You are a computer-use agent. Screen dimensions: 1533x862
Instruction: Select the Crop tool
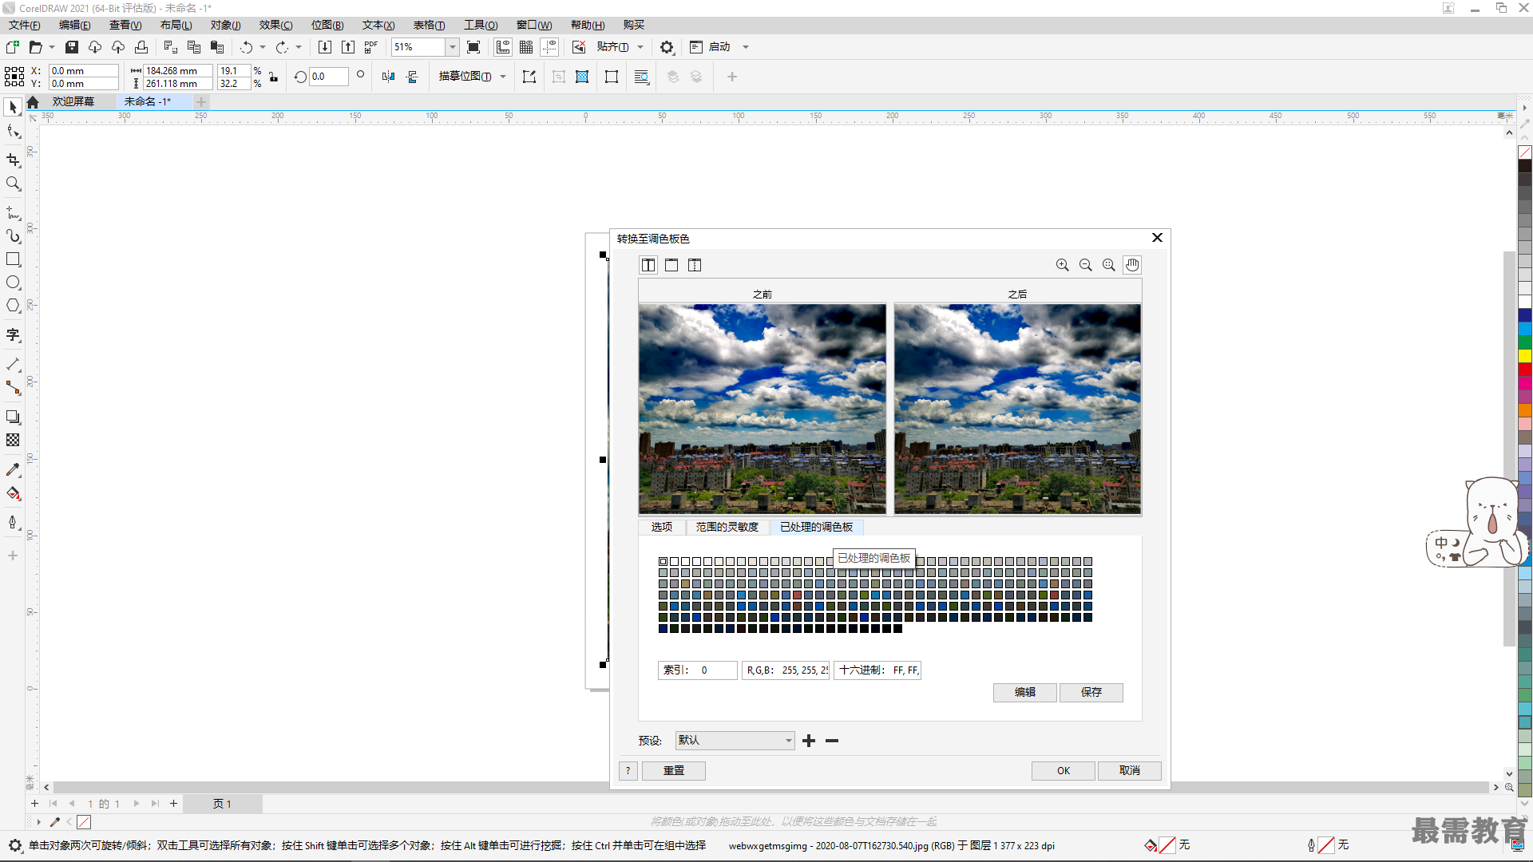(13, 160)
